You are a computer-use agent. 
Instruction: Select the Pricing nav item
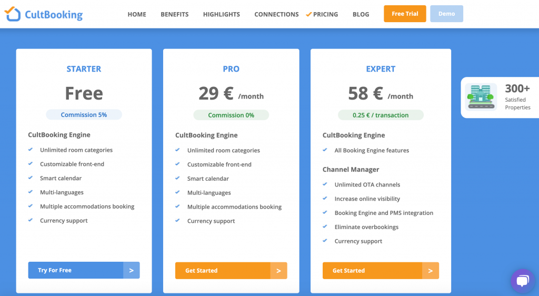click(325, 14)
